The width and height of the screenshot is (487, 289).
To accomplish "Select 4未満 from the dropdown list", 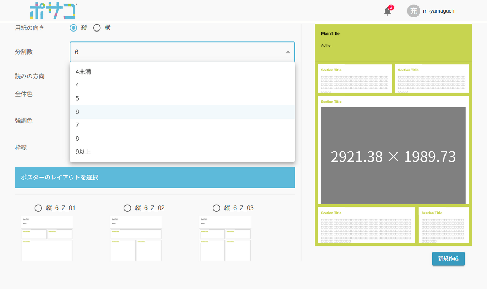I will click(83, 71).
